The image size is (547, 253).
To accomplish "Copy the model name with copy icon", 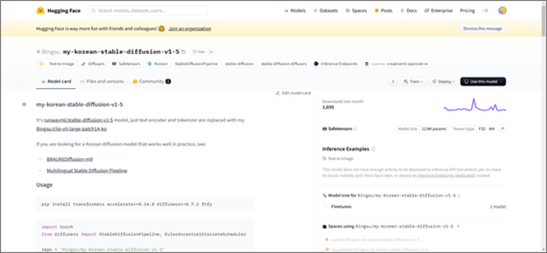I will click(x=184, y=52).
